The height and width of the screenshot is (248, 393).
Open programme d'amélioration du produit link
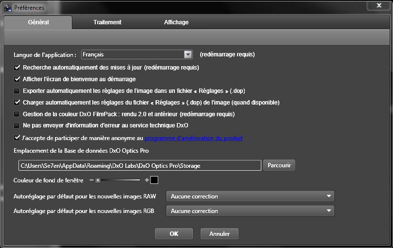tap(193, 138)
